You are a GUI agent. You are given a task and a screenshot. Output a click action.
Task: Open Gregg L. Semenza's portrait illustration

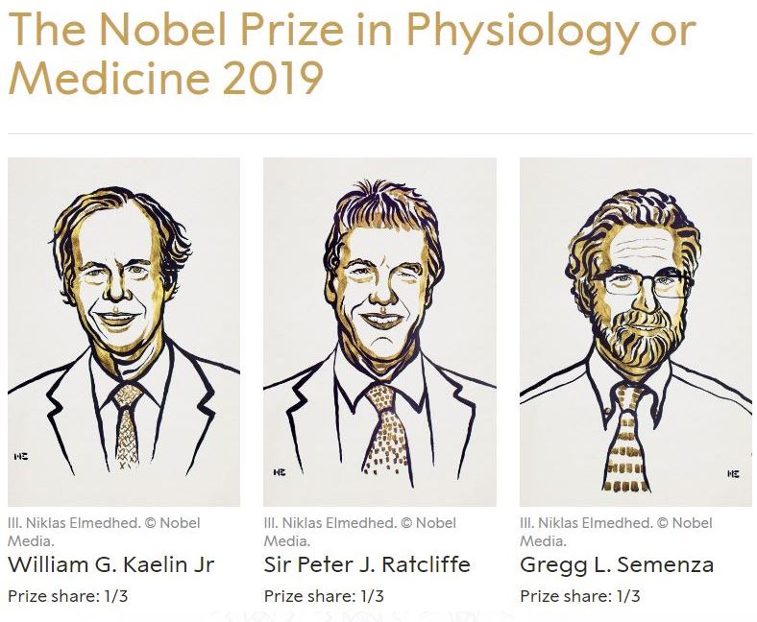pos(635,331)
